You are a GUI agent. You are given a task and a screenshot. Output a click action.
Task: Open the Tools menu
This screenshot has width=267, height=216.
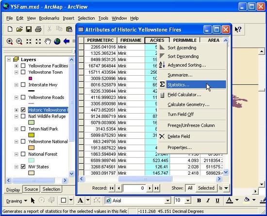pos(103,18)
